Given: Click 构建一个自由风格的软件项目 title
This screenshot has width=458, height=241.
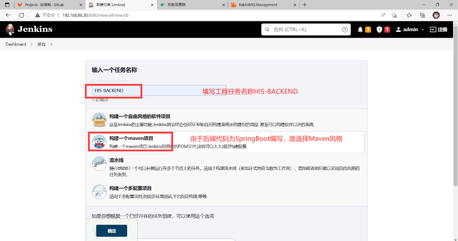Looking at the screenshot, I should click(x=140, y=117).
